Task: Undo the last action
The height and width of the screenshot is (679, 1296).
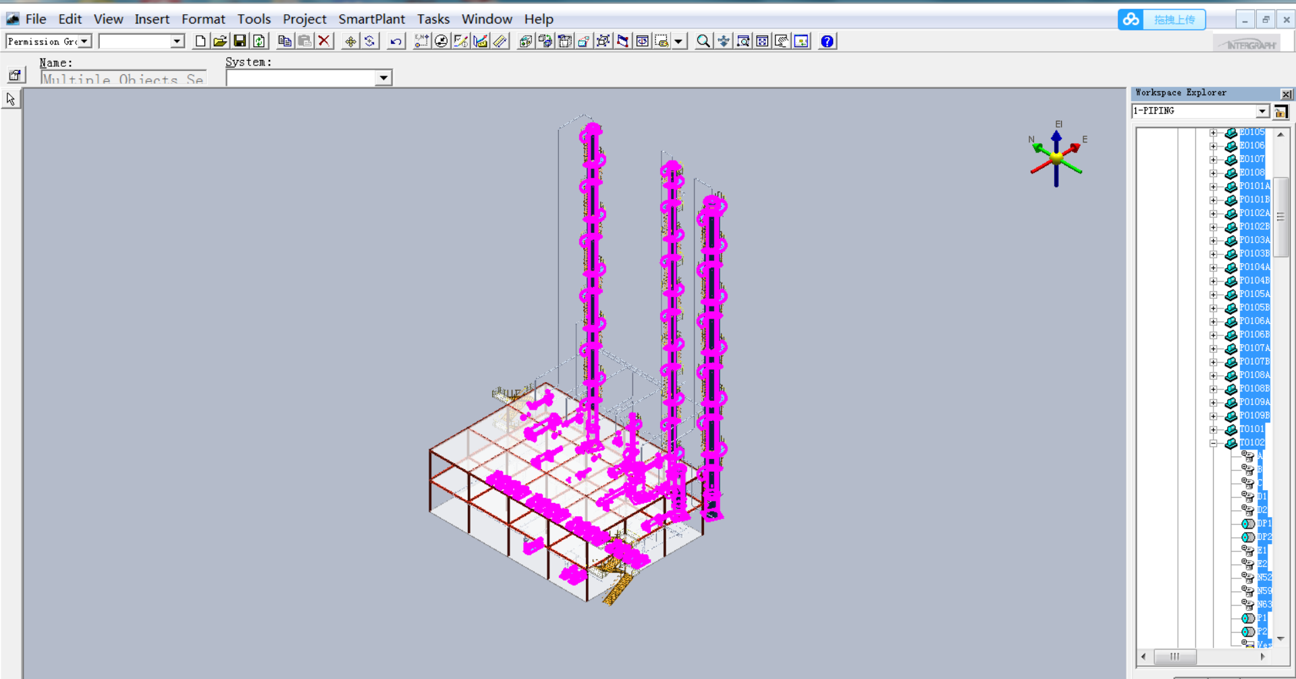Action: click(396, 41)
